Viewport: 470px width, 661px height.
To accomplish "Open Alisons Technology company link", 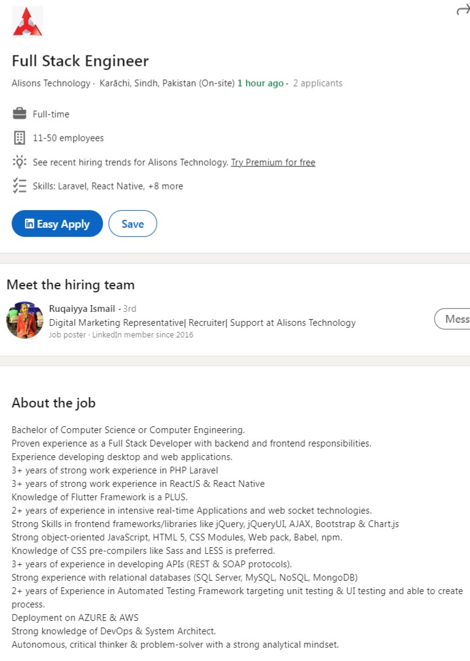I will coord(51,83).
